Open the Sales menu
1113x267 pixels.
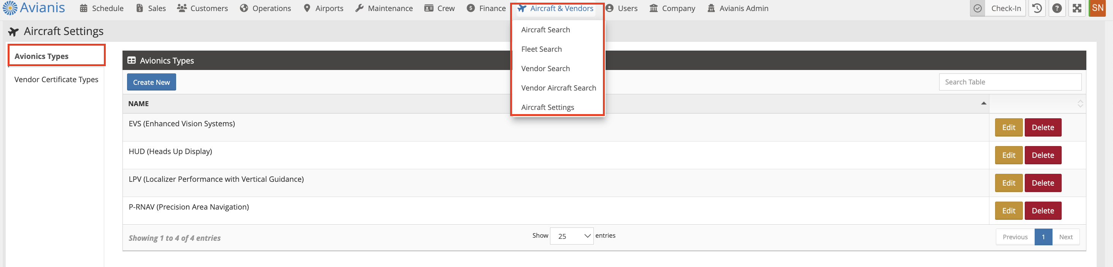(151, 8)
